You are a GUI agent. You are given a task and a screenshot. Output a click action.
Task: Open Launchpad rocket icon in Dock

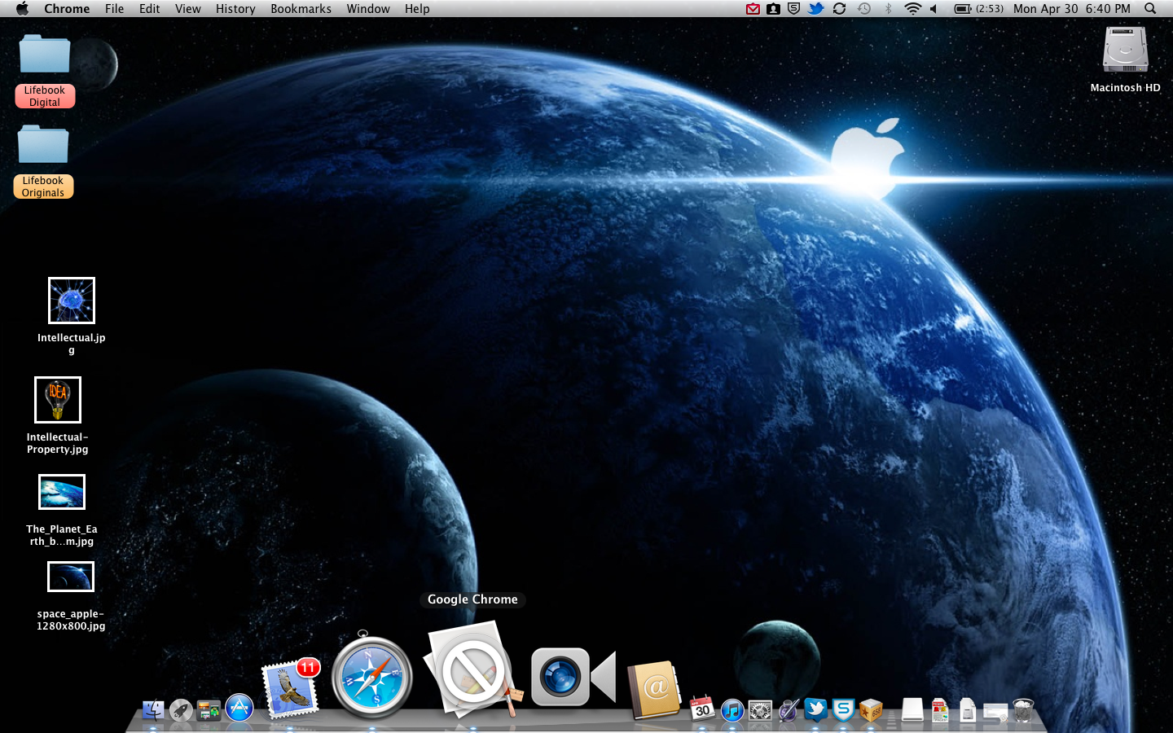click(x=181, y=709)
